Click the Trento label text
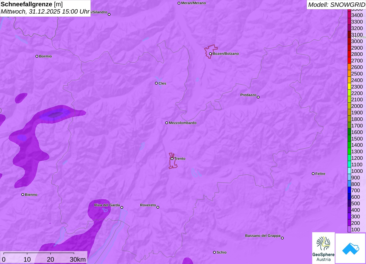This screenshot has height=264, width=366. tap(180, 159)
